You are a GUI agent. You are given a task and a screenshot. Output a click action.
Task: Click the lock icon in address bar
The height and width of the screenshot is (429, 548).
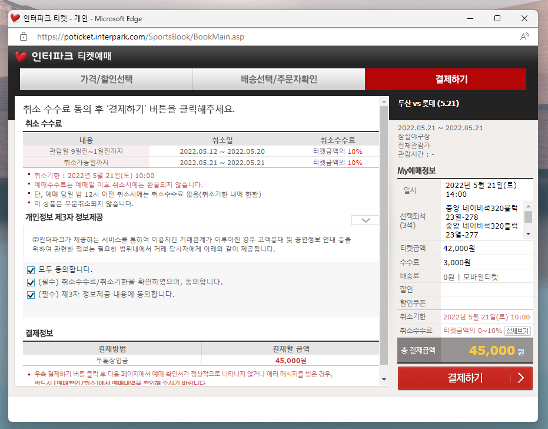[24, 37]
